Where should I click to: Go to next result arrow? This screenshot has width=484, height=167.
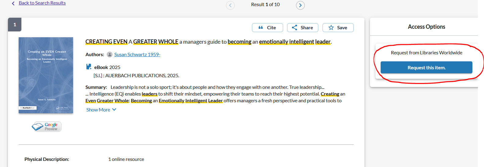click(x=300, y=5)
